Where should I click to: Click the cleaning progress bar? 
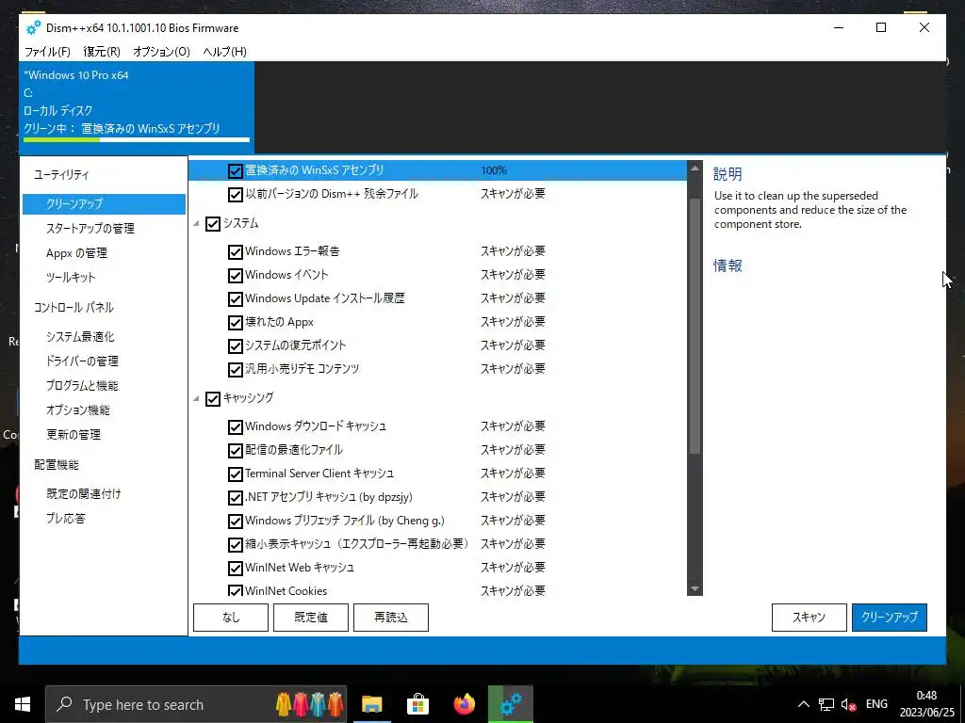pos(137,140)
